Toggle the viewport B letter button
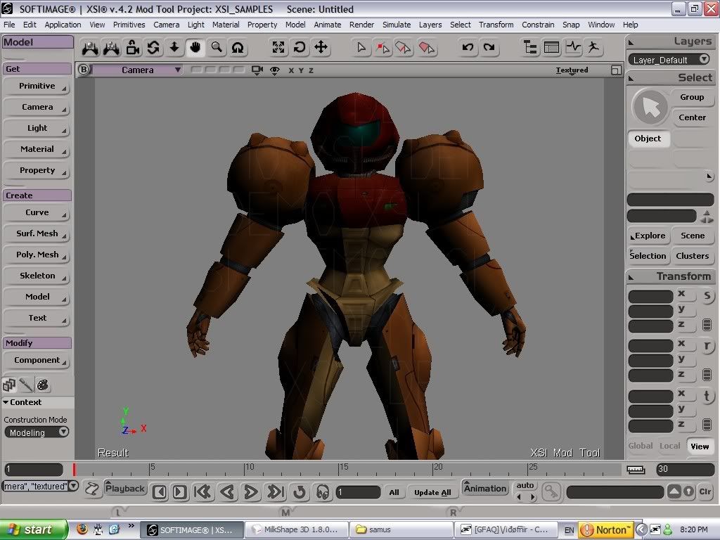 [x=84, y=70]
